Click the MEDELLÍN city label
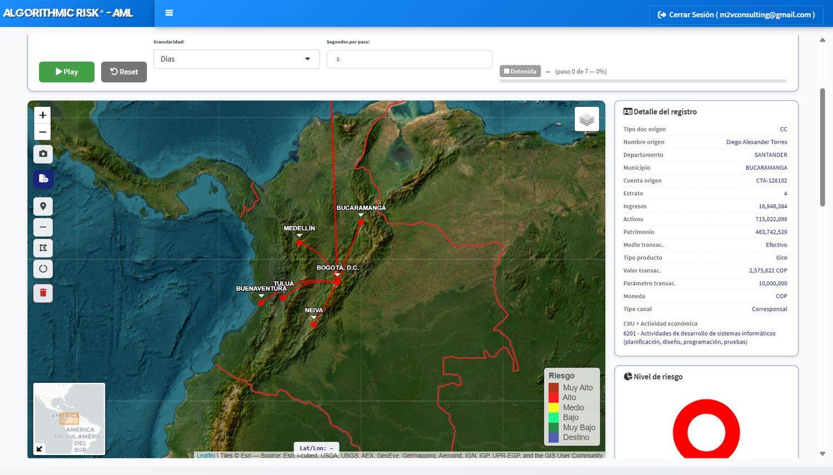 coord(299,228)
